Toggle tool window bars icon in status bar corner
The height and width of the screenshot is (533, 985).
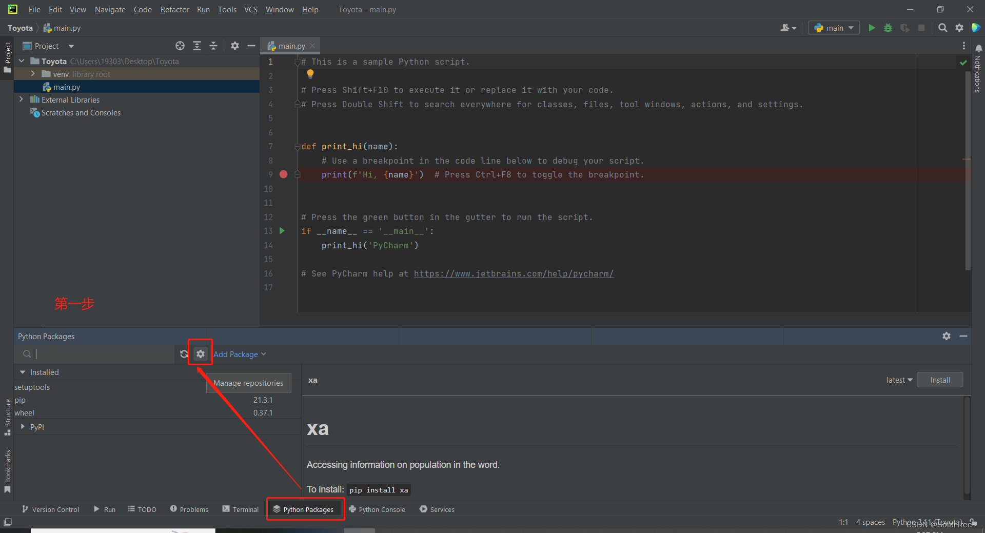(x=8, y=522)
